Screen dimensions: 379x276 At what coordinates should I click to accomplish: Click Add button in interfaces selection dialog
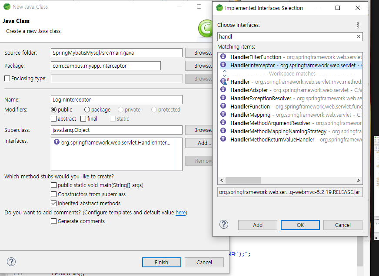click(258, 225)
